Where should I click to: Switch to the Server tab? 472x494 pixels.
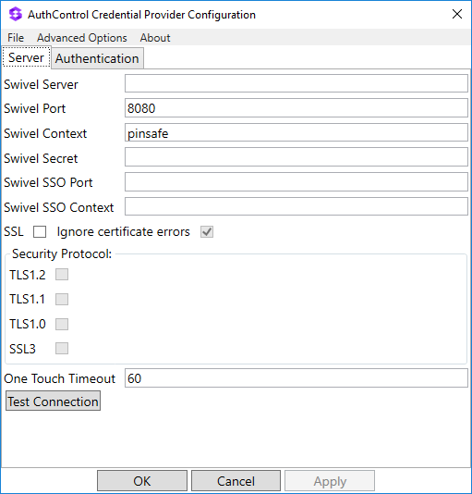27,57
